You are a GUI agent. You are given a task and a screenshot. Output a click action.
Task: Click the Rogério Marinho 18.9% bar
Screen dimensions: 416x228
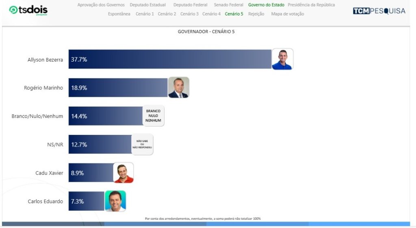pyautogui.click(x=118, y=87)
